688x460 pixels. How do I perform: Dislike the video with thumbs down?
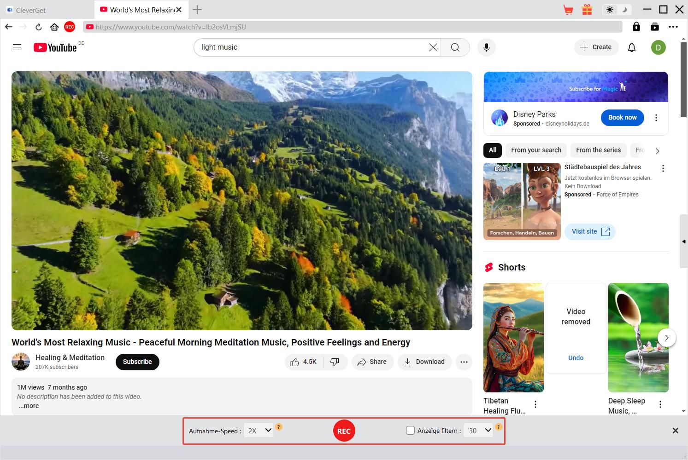pyautogui.click(x=335, y=362)
